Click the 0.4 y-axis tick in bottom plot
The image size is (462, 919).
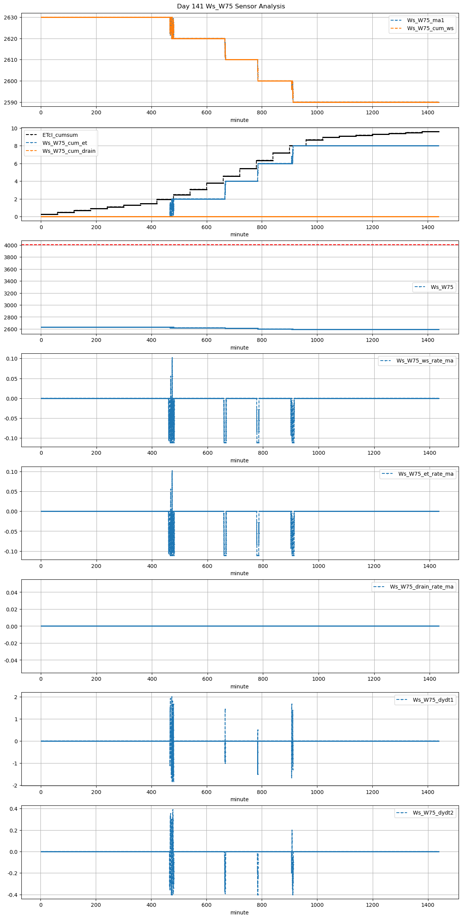[x=13, y=809]
